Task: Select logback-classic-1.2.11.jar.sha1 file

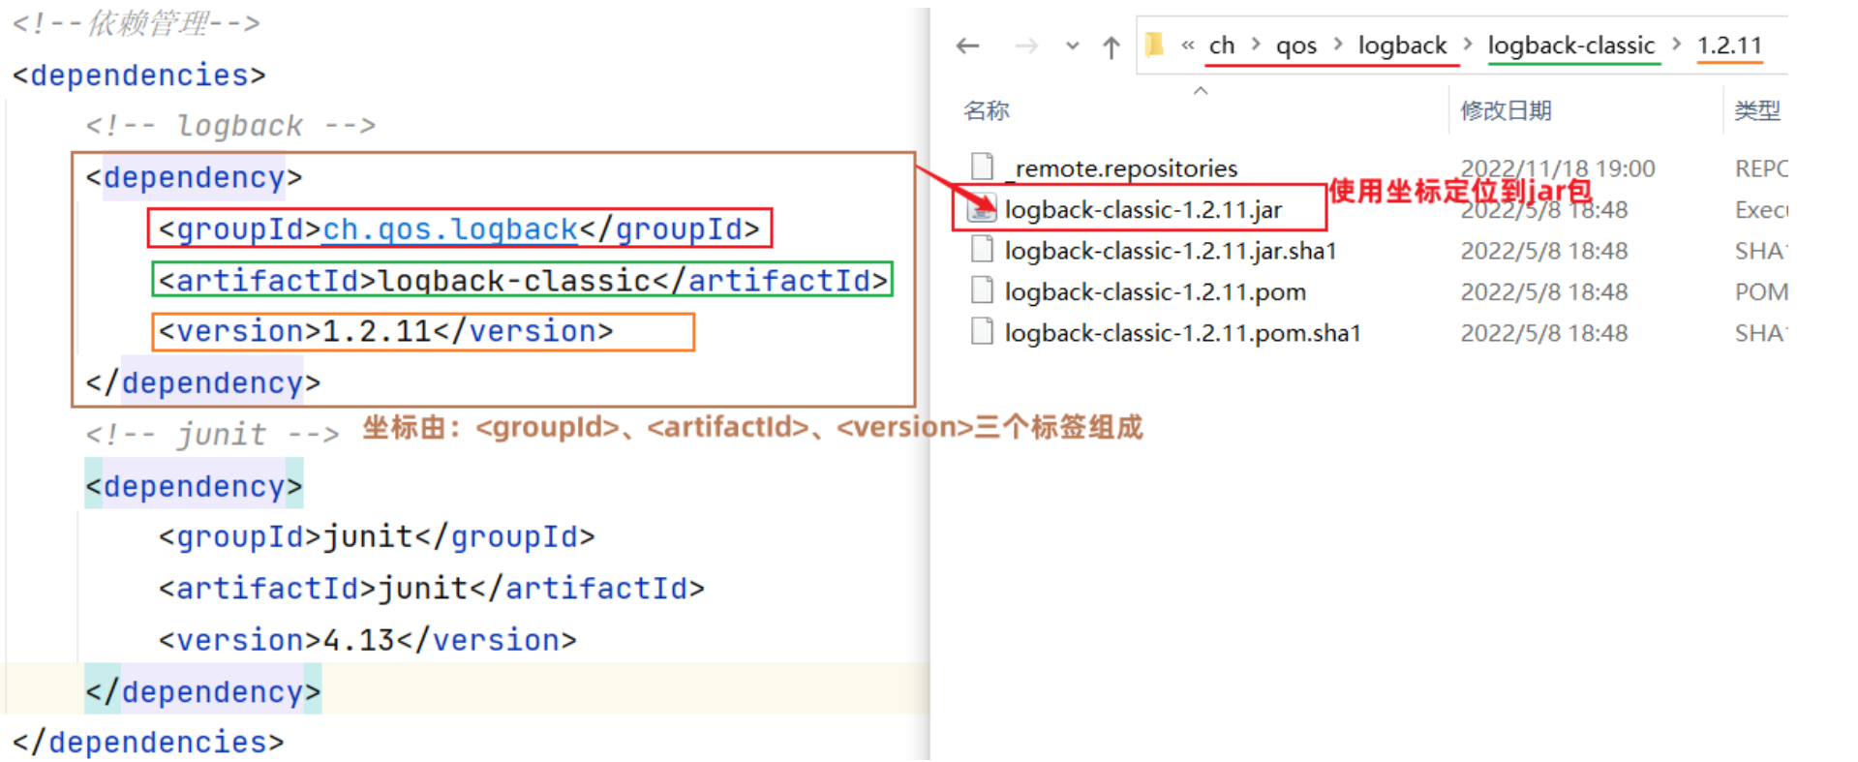Action: click(x=1171, y=251)
